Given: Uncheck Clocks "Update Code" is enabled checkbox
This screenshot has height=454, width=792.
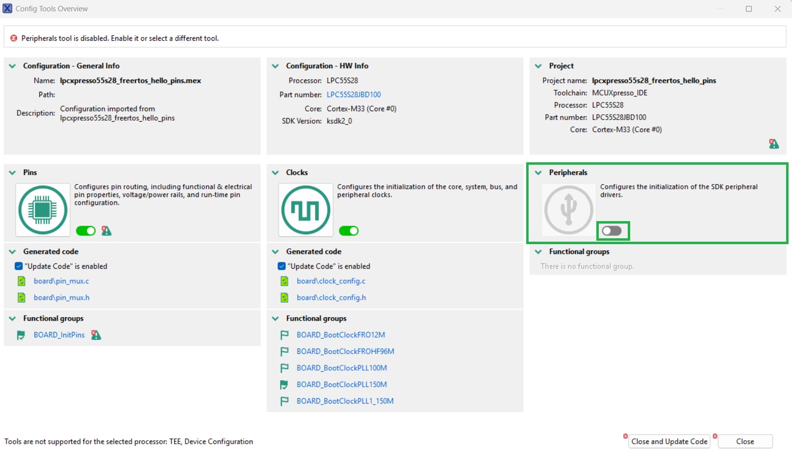Looking at the screenshot, I should click(x=281, y=266).
